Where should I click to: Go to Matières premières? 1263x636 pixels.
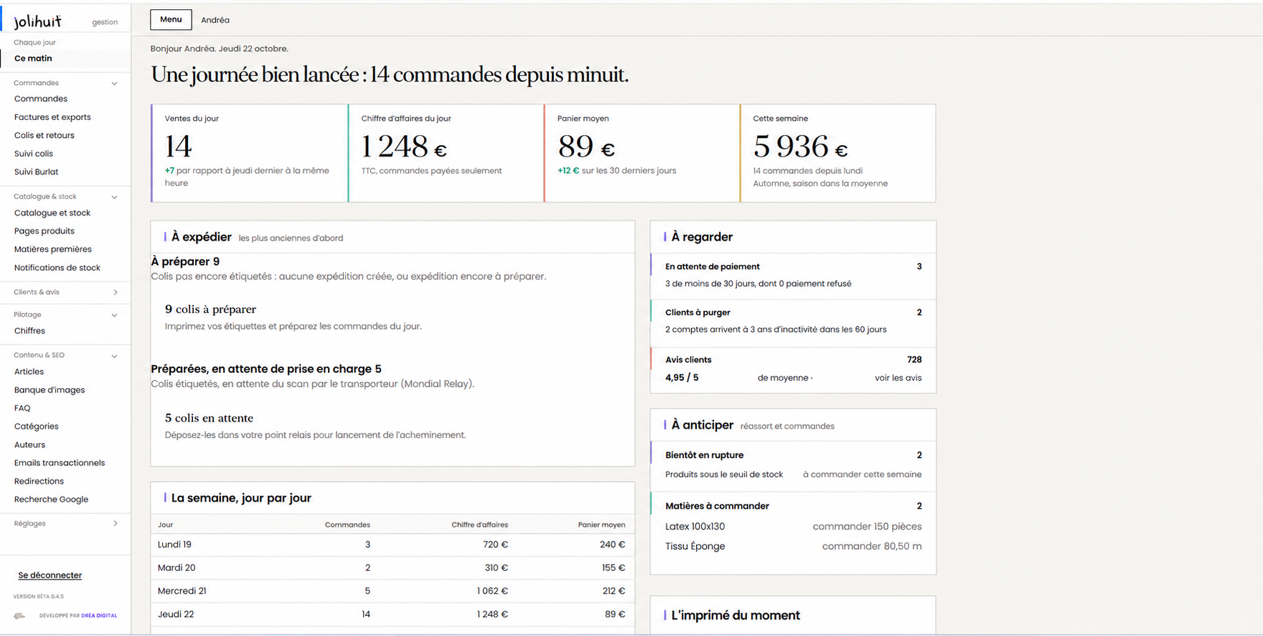pyautogui.click(x=53, y=249)
